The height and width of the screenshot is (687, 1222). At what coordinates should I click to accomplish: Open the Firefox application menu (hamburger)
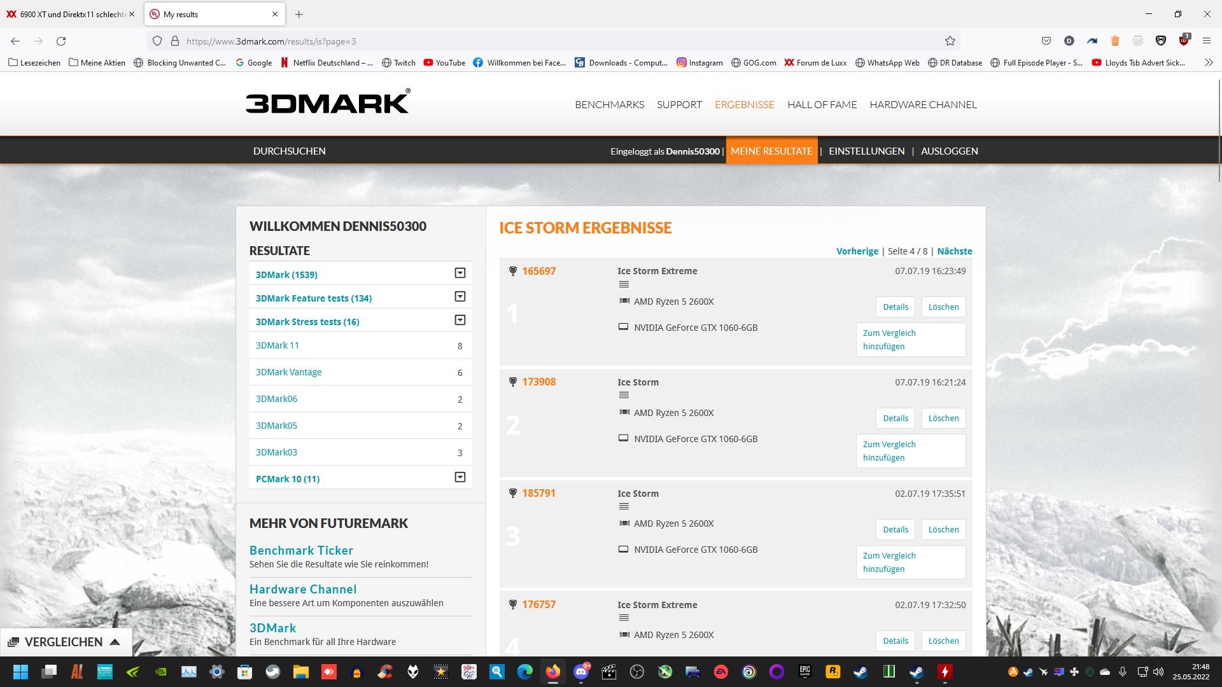(x=1206, y=41)
